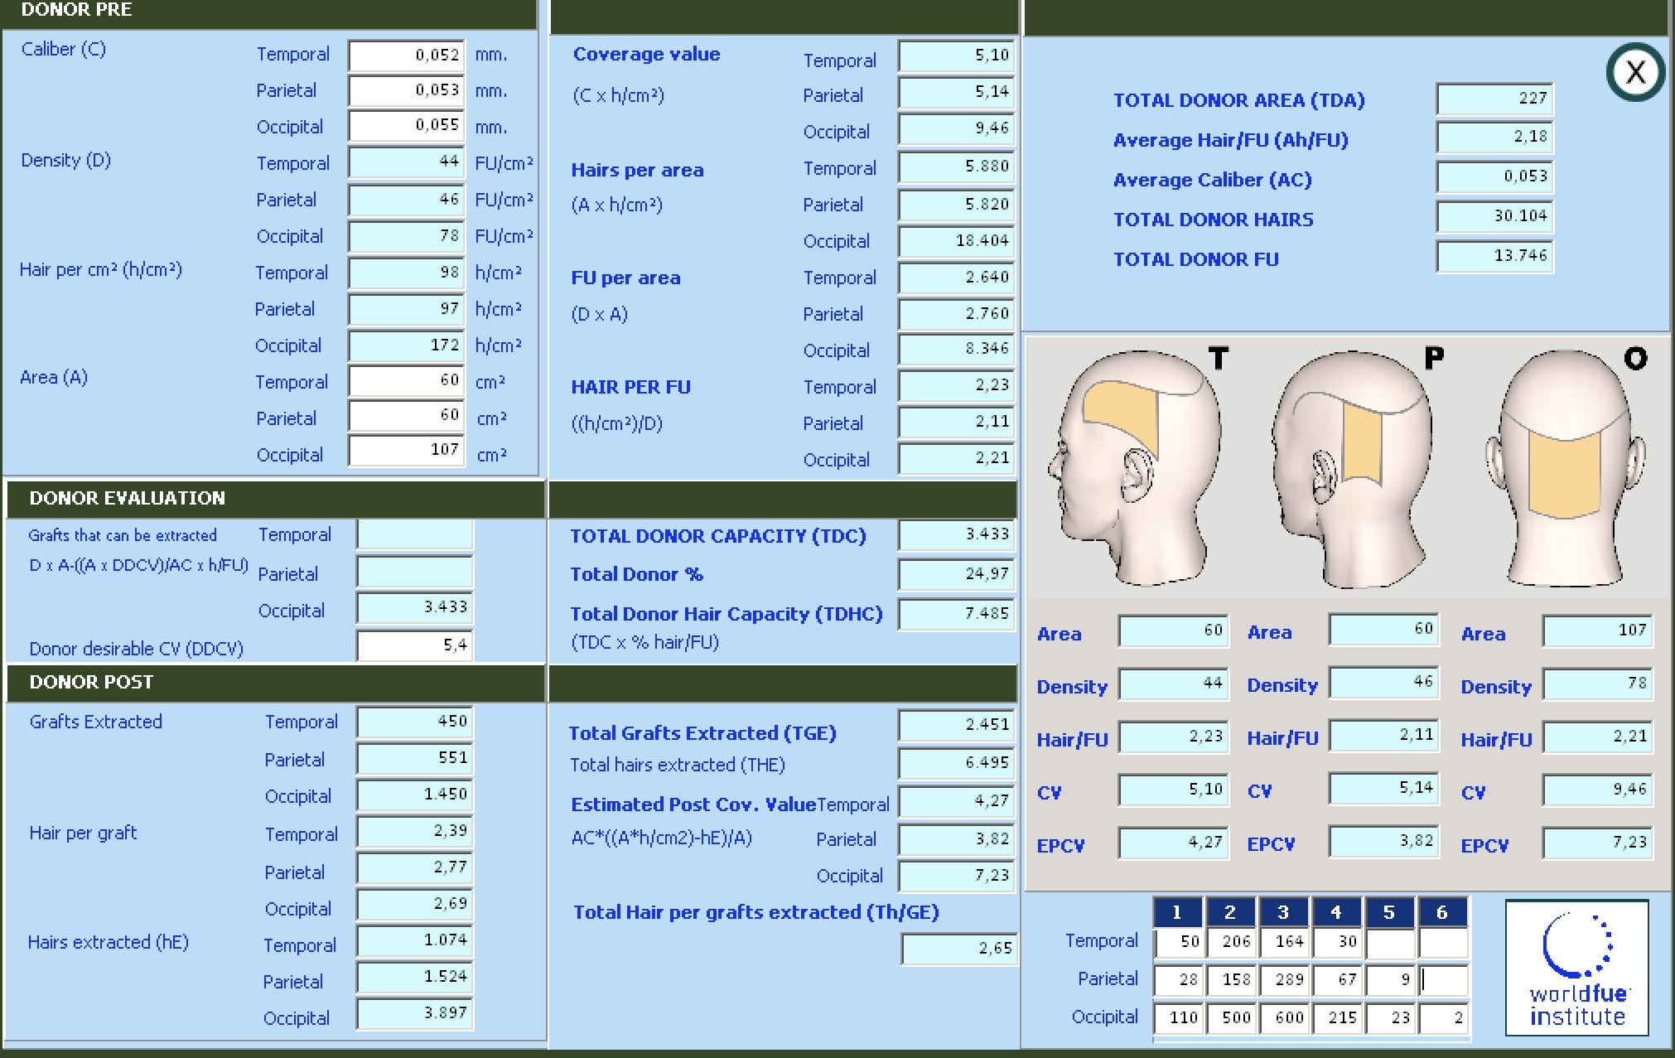
Task: Click the Occipital area field 107
Action: 406,450
